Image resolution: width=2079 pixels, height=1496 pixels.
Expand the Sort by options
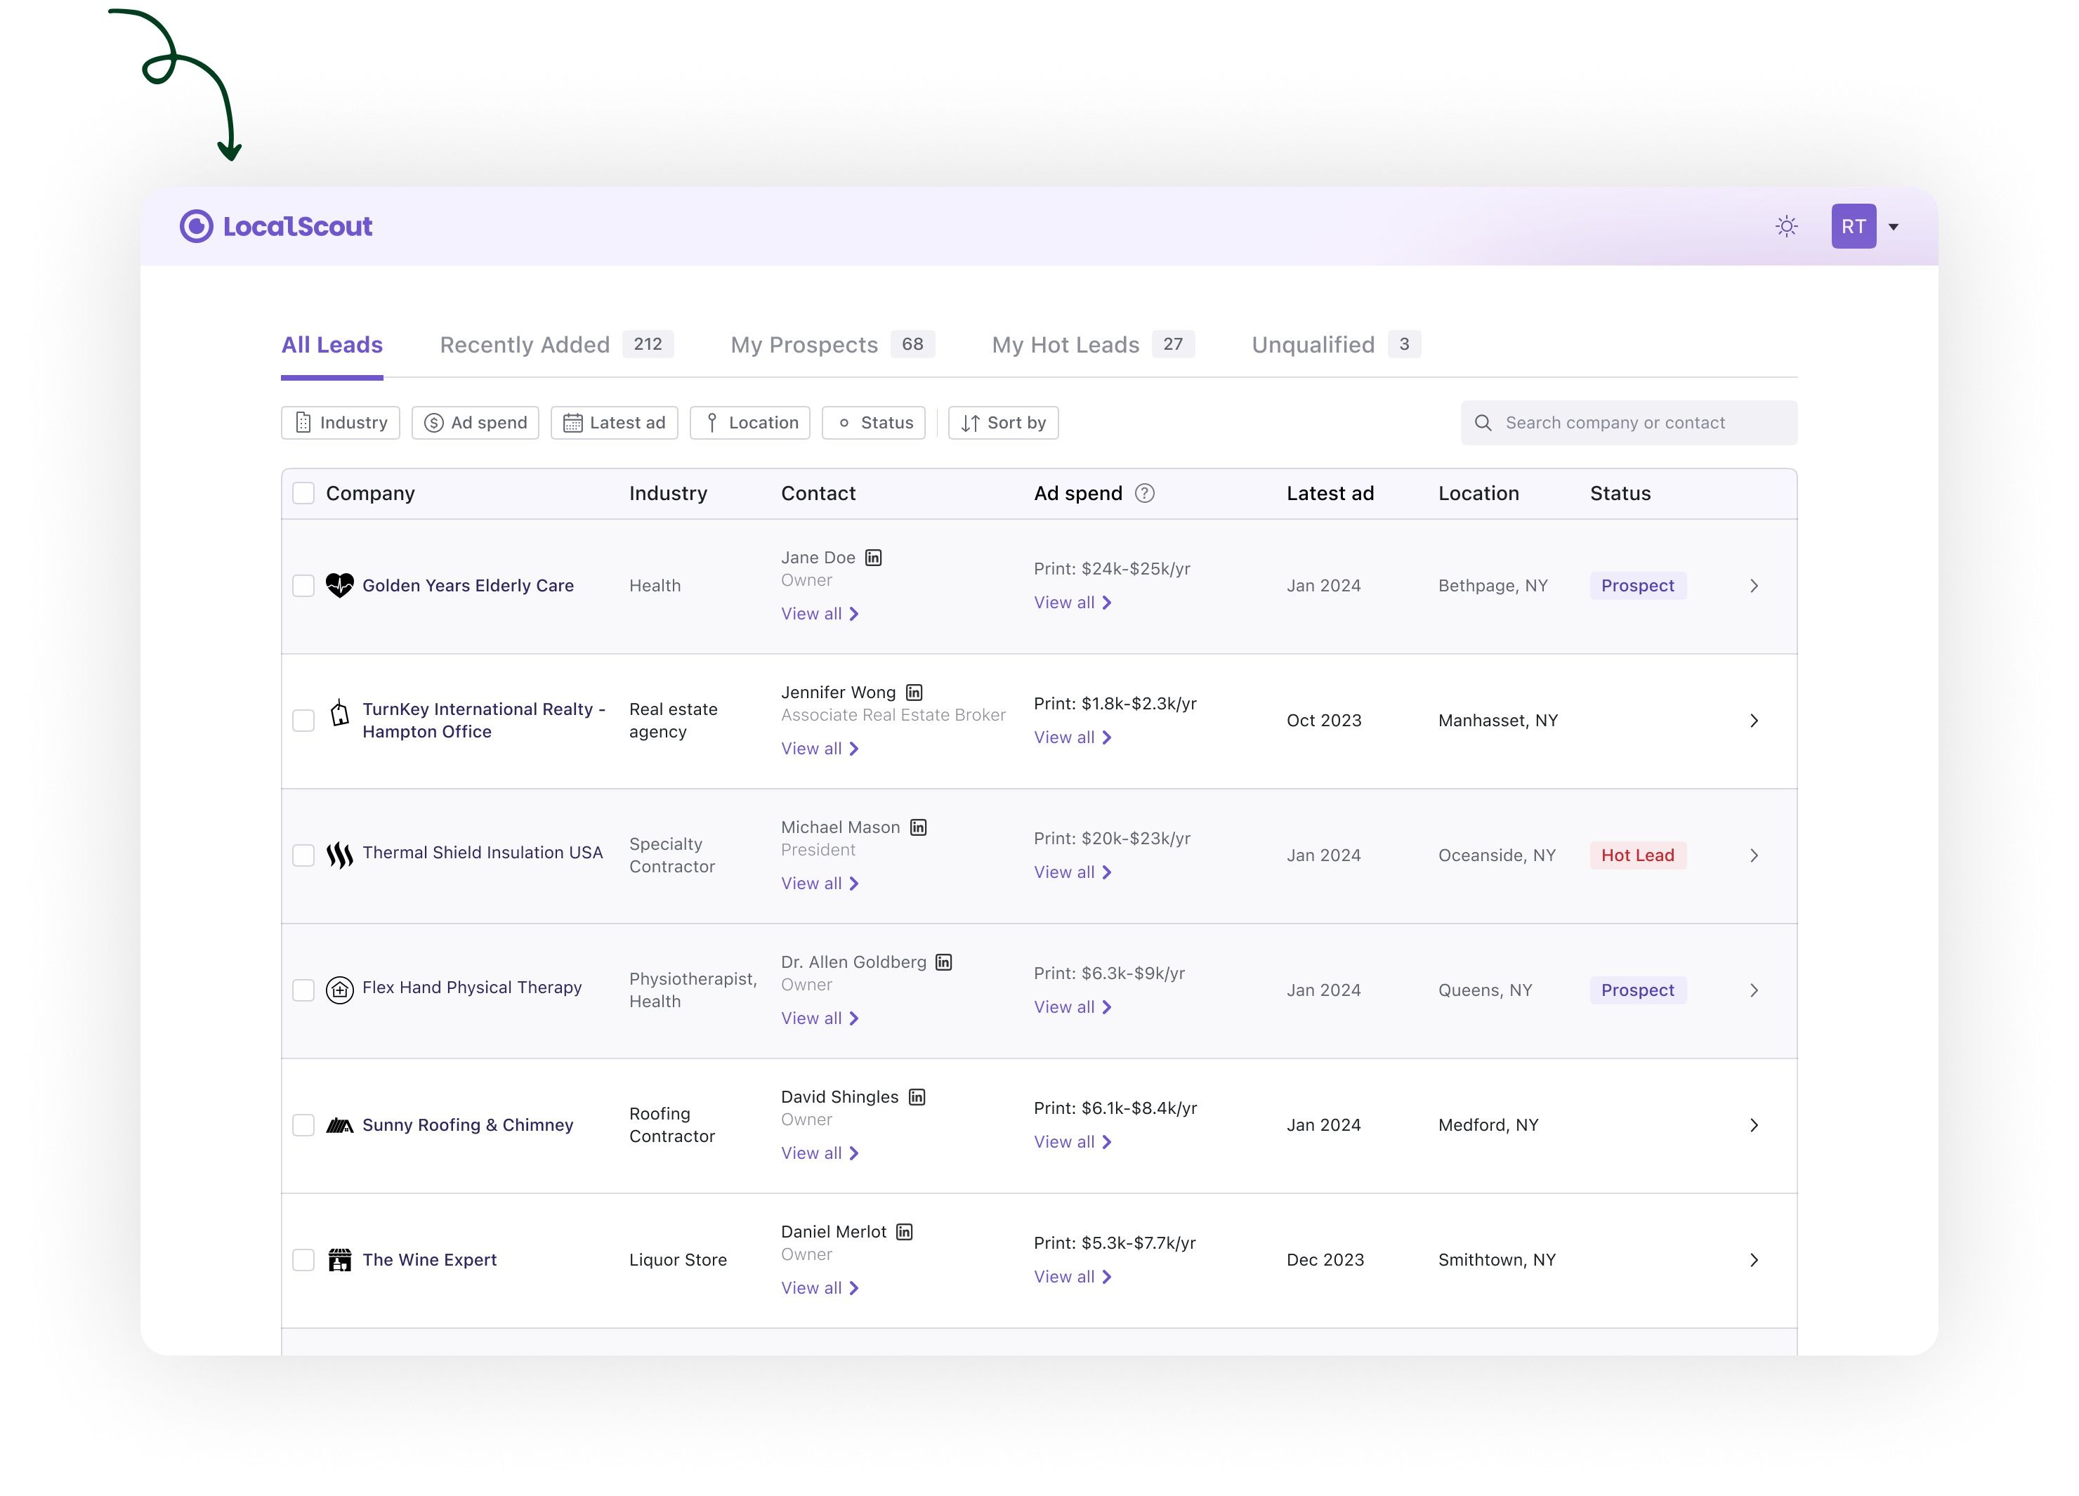tap(1003, 423)
